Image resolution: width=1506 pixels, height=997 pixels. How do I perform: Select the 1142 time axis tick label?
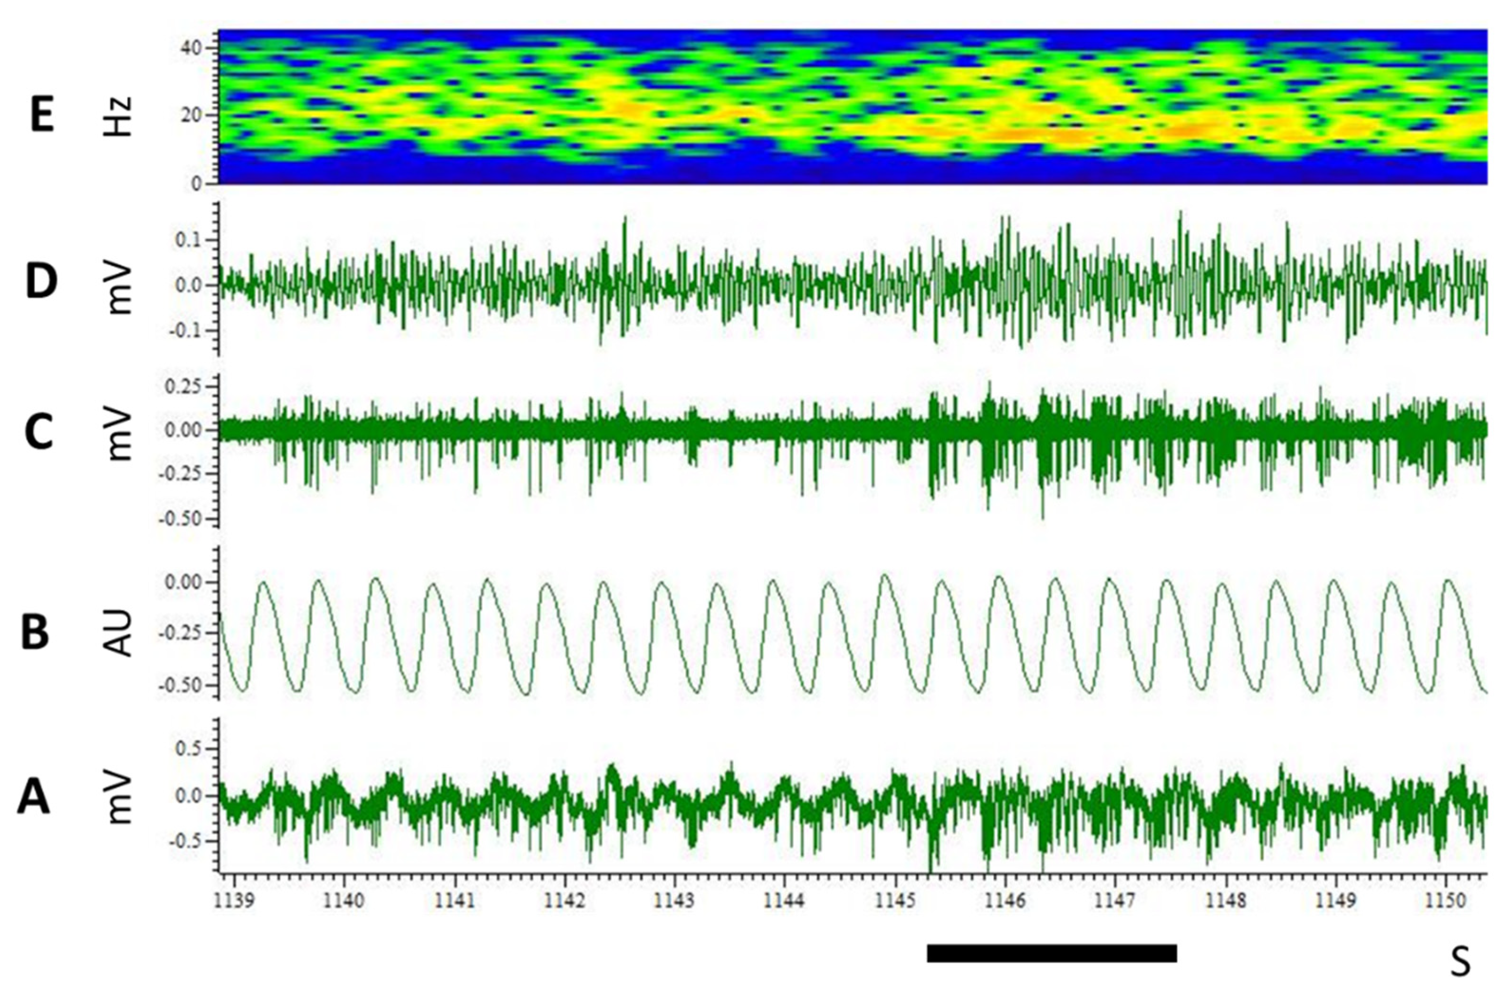pos(565,901)
